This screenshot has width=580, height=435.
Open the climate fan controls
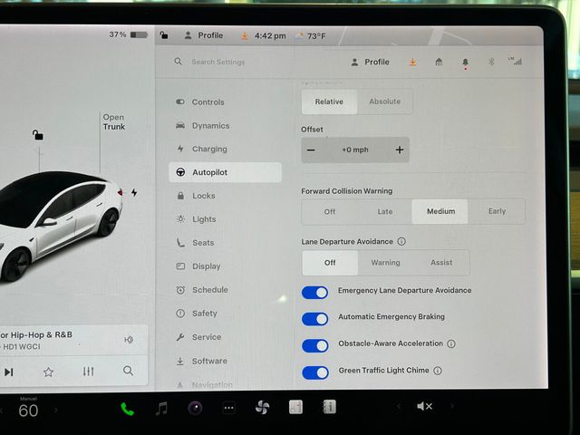262,408
